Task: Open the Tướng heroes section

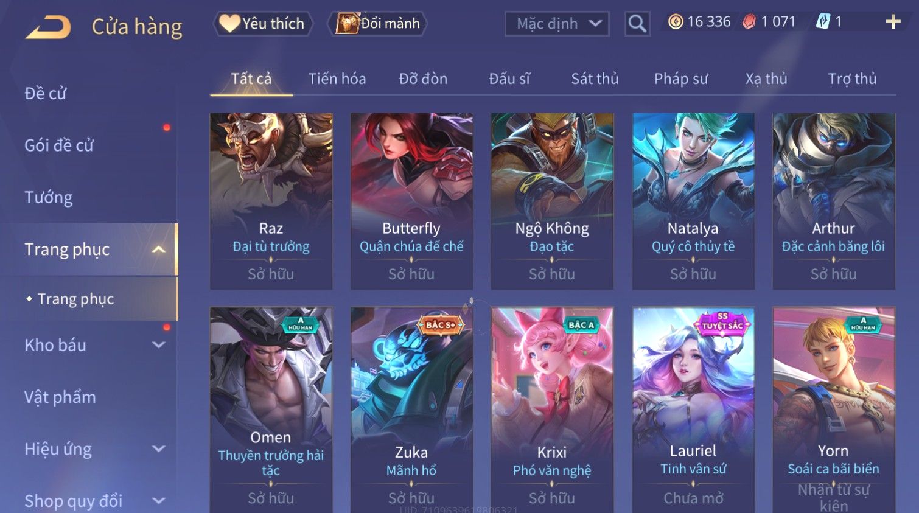Action: coord(49,198)
